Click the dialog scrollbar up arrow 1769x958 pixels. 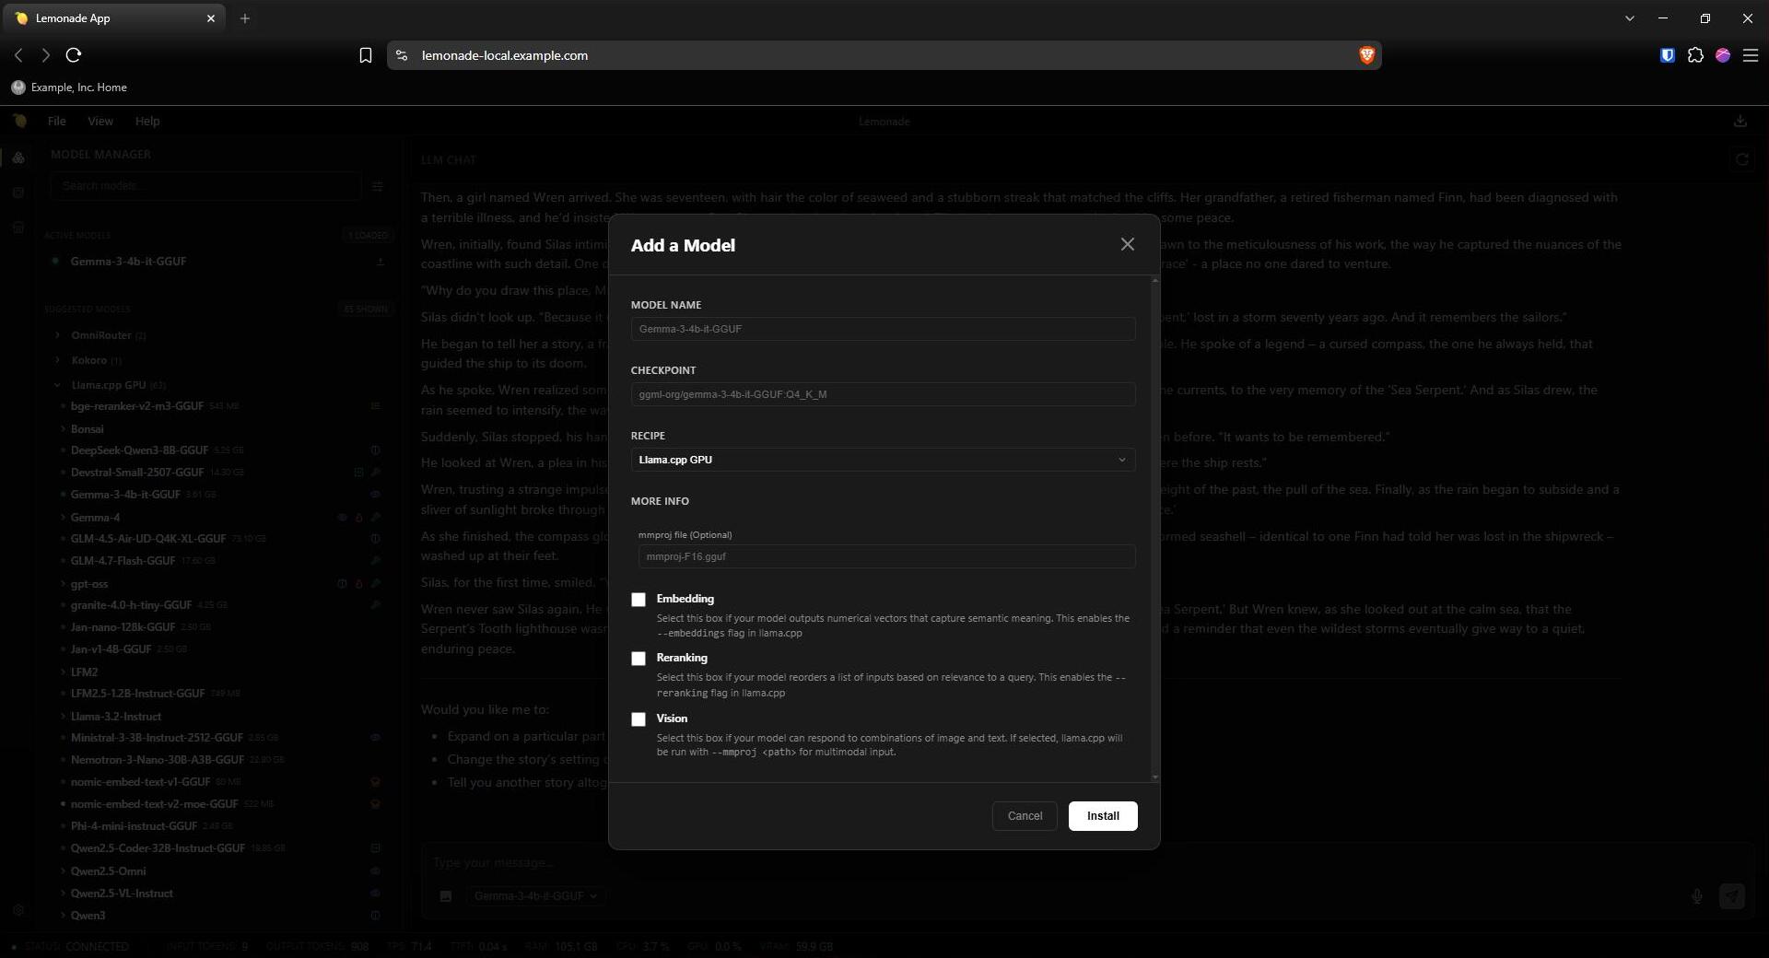click(1155, 280)
